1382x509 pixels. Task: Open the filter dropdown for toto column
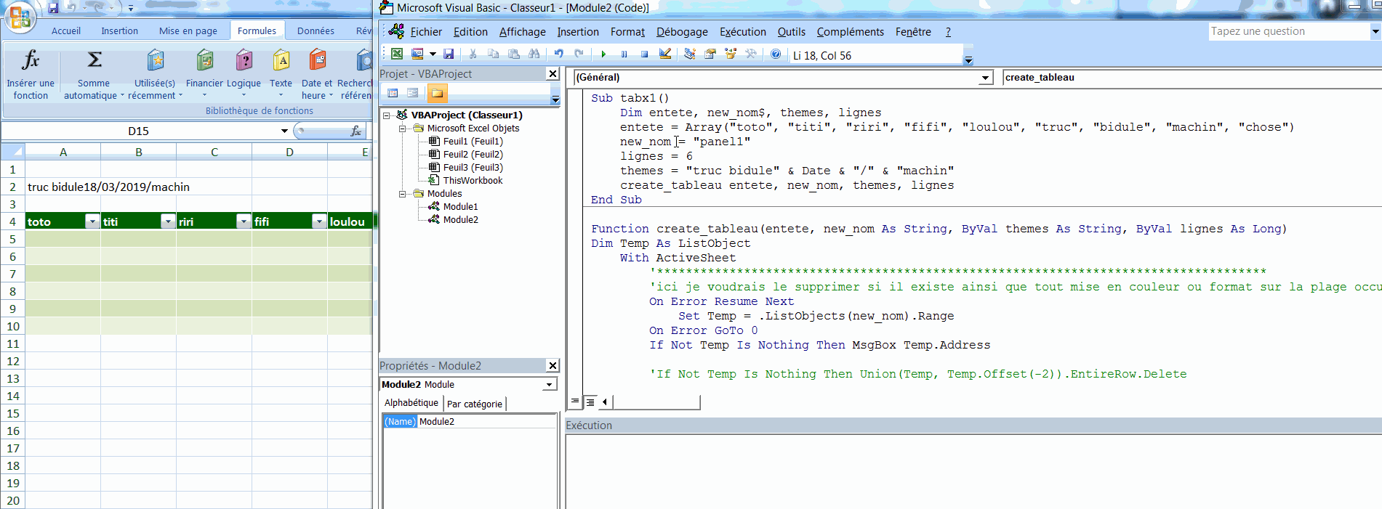(92, 221)
